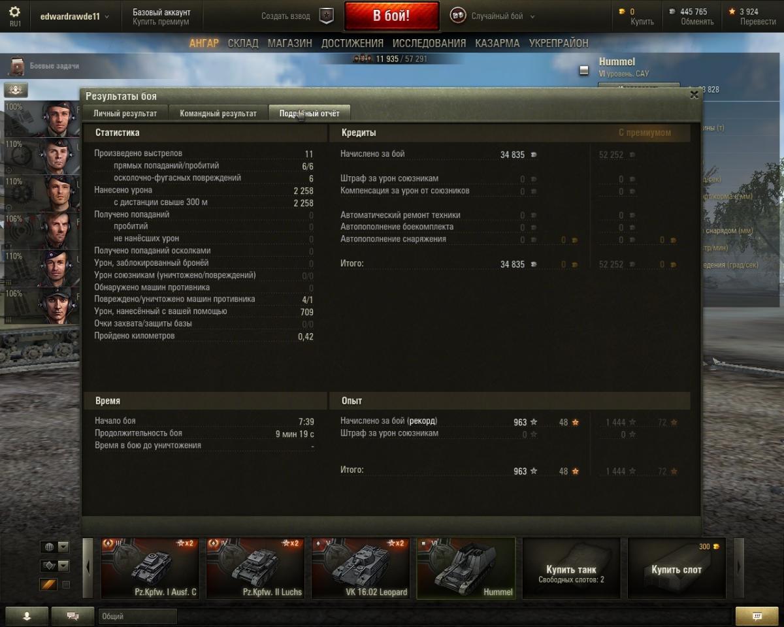Viewport: 784px width, 627px height.
Task: Toggle the checkbox next to stripe filter
Action: coord(66,585)
